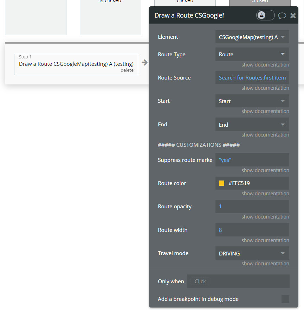Image resolution: width=304 pixels, height=310 pixels.
Task: Open the comment bubble icon in panel header
Action: point(282,15)
